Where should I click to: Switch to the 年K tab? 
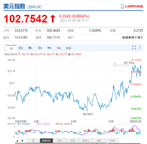pos(49,48)
